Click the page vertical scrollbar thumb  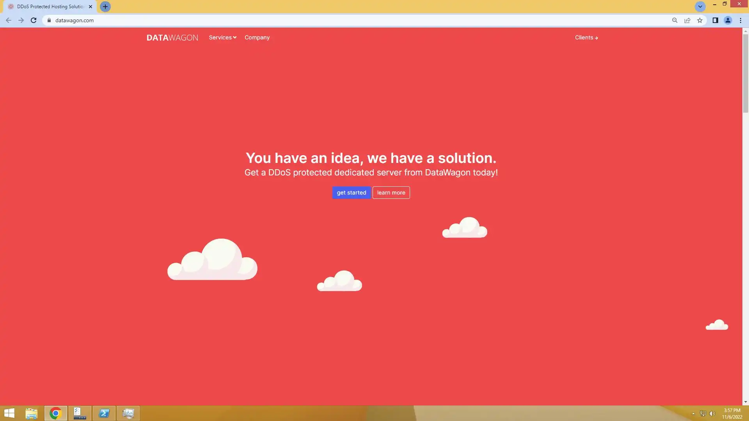(745, 73)
